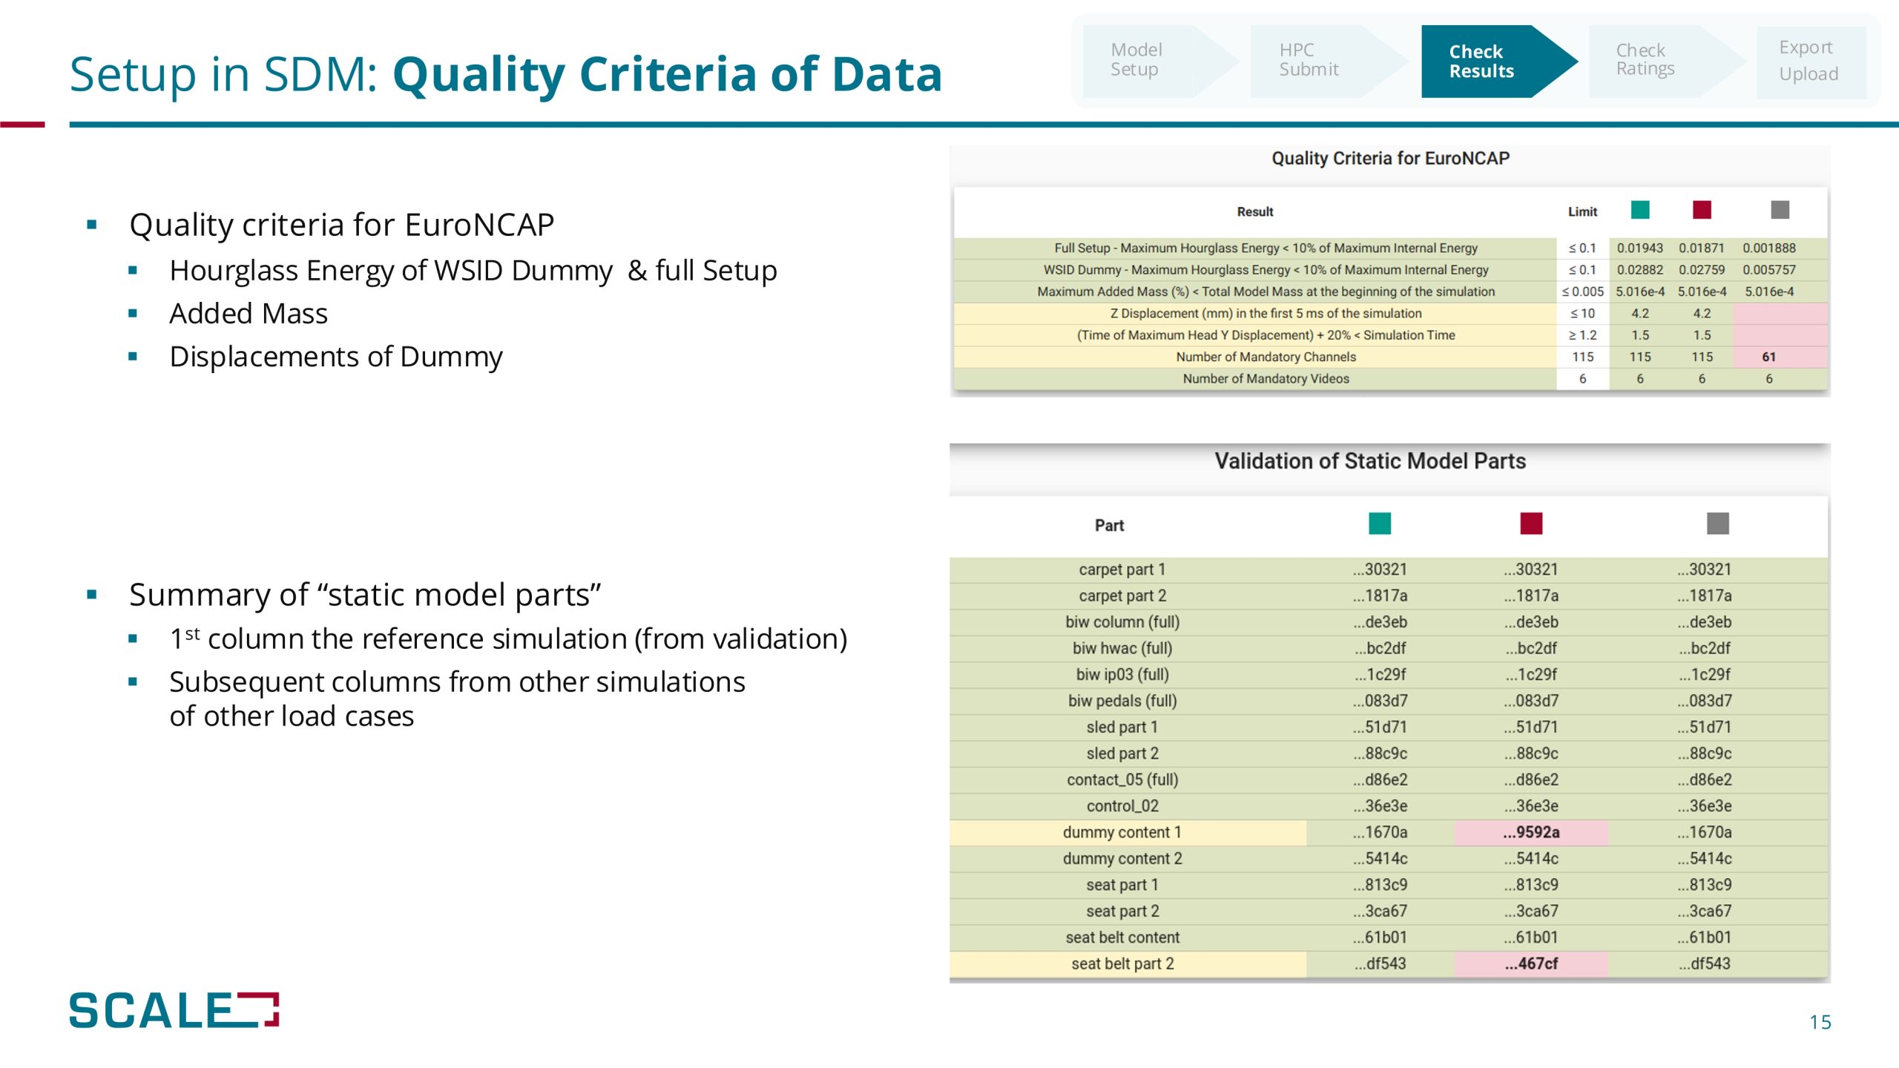Click the value 0.01943 in the teal column
Viewport: 1899px width, 1068px height.
1639,248
